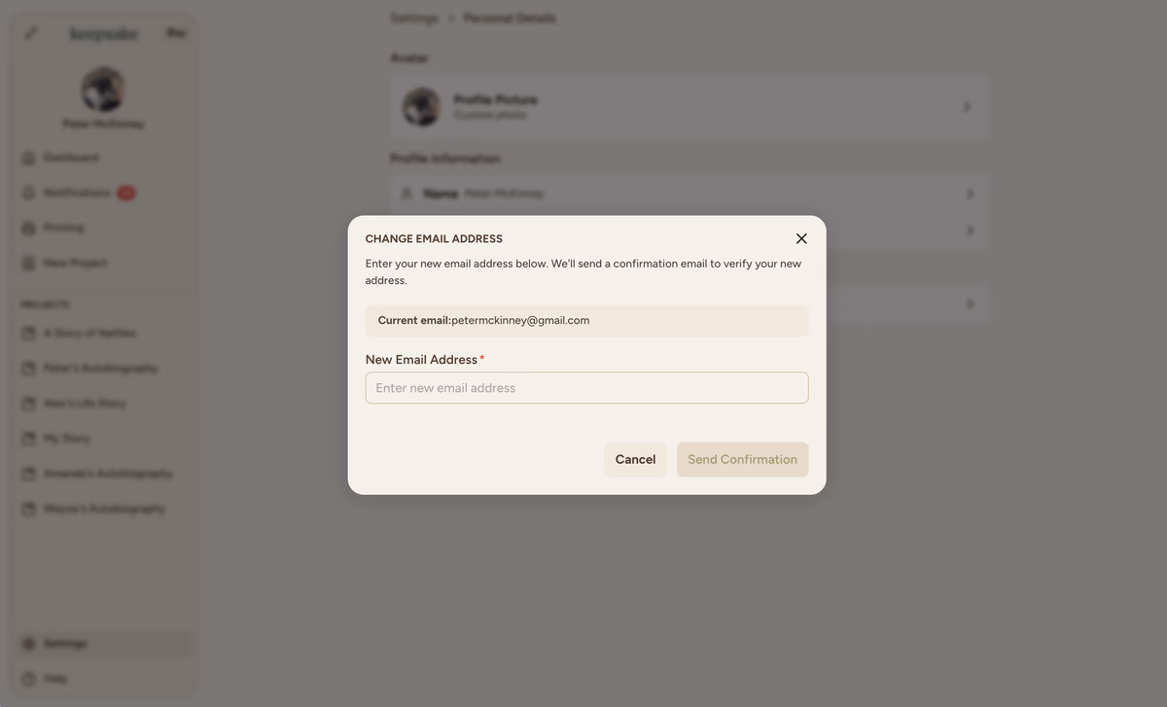Select the Settings gear icon in sidebar
1167x707 pixels.
click(x=28, y=644)
